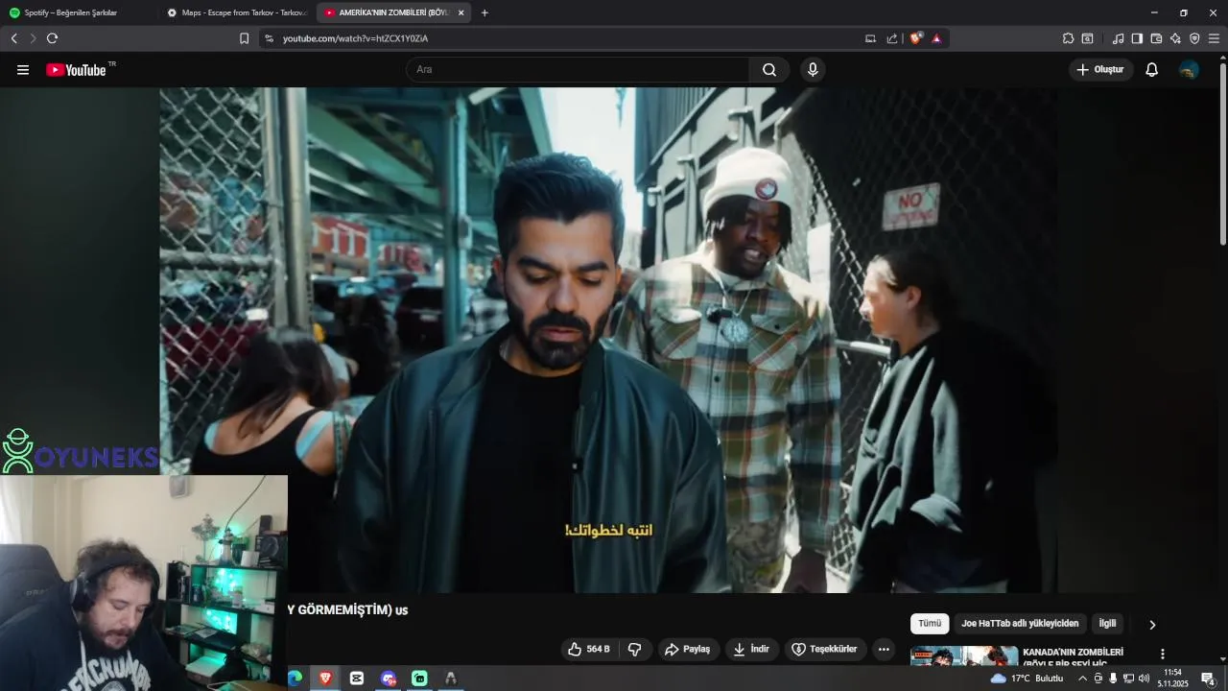Viewport: 1228px width, 691px height.
Task: Like the video showing 564 B
Action: 589,650
